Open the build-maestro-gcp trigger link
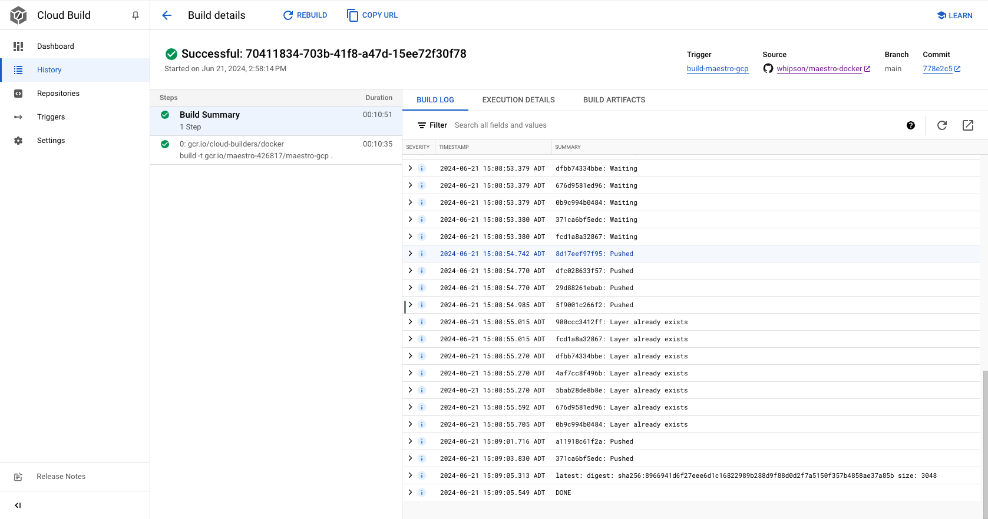This screenshot has height=519, width=988. [718, 69]
